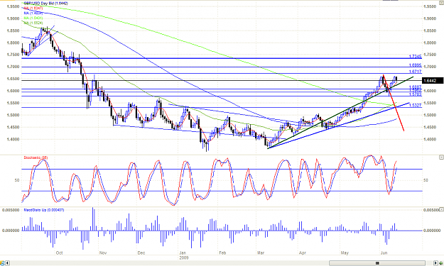
Task: Click the Apr label on the time axis
Action: (303, 253)
